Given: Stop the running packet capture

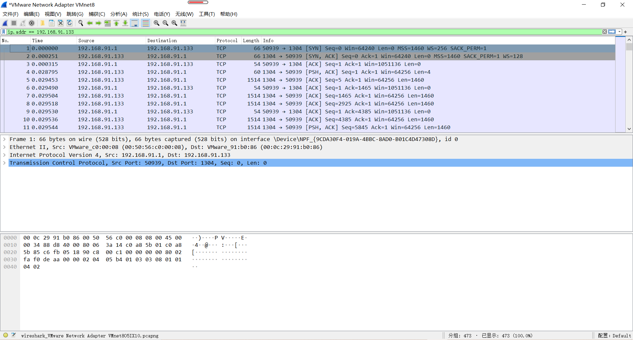Looking at the screenshot, I should (x=14, y=23).
